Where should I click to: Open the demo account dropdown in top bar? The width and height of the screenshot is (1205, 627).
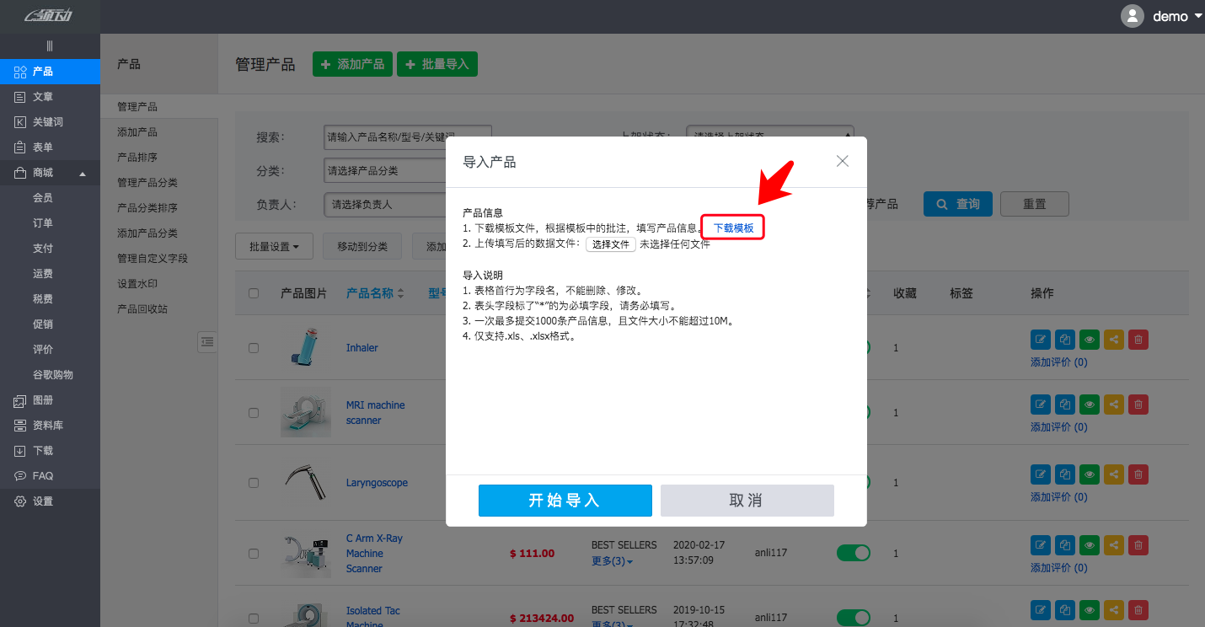pyautogui.click(x=1171, y=15)
